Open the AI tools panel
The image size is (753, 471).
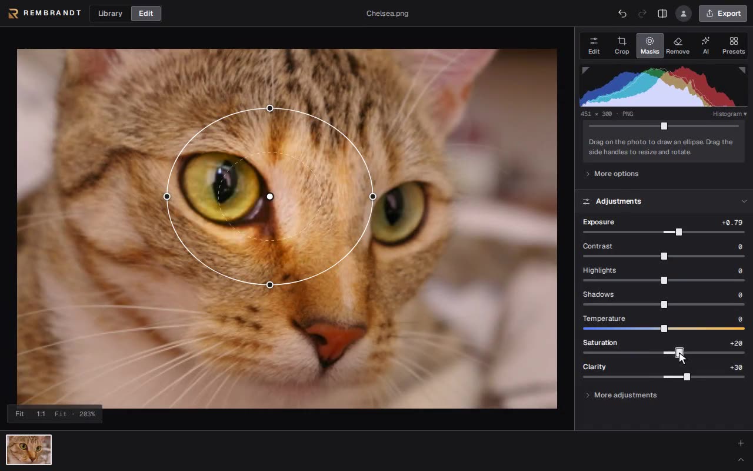tap(706, 45)
